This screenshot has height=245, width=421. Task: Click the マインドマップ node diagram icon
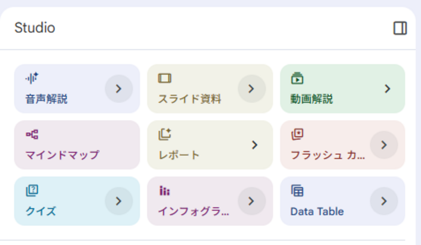pyautogui.click(x=32, y=134)
